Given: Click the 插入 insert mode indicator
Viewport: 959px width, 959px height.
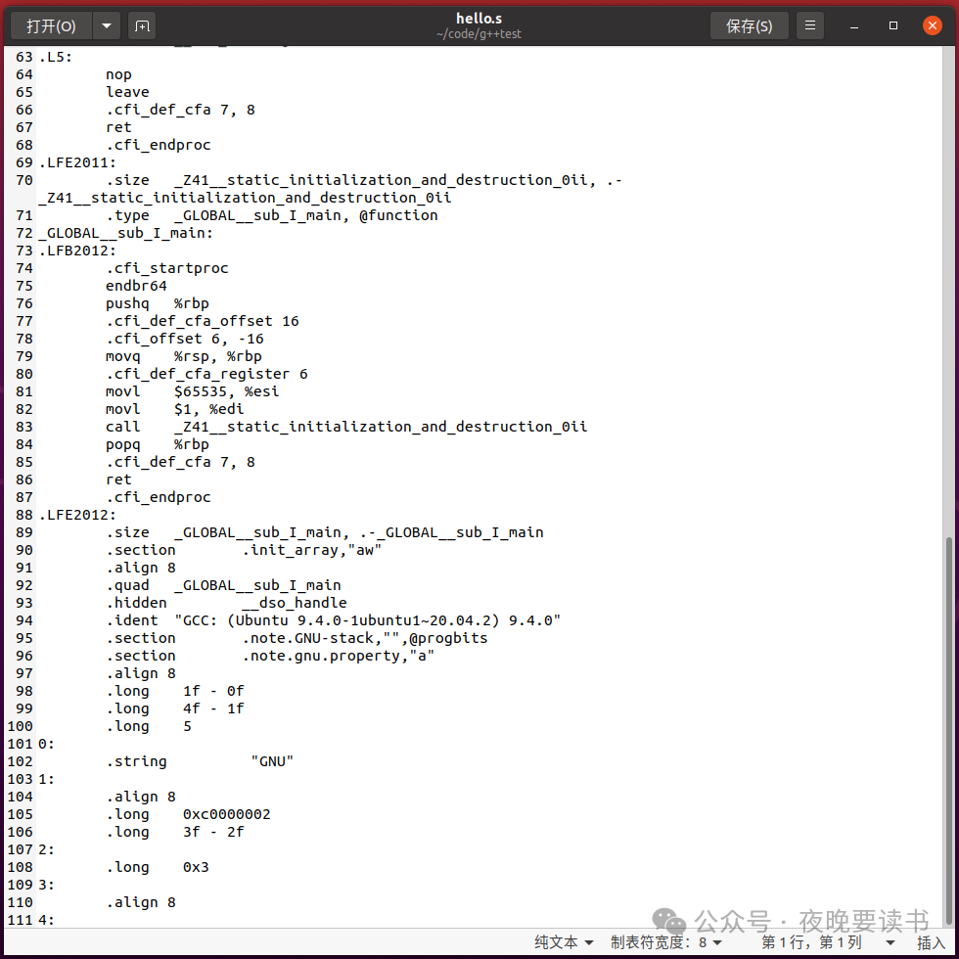Looking at the screenshot, I should (x=931, y=941).
